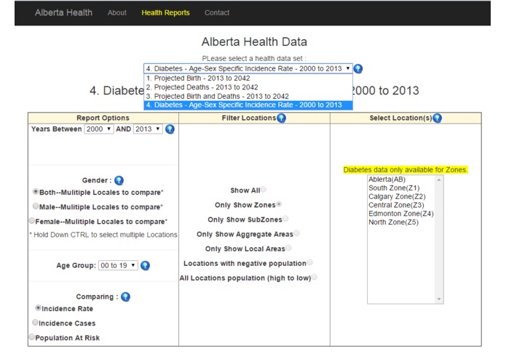Image resolution: width=506 pixels, height=359 pixels.
Task: Open help icon beside health data set dropdown
Action: pyautogui.click(x=358, y=68)
